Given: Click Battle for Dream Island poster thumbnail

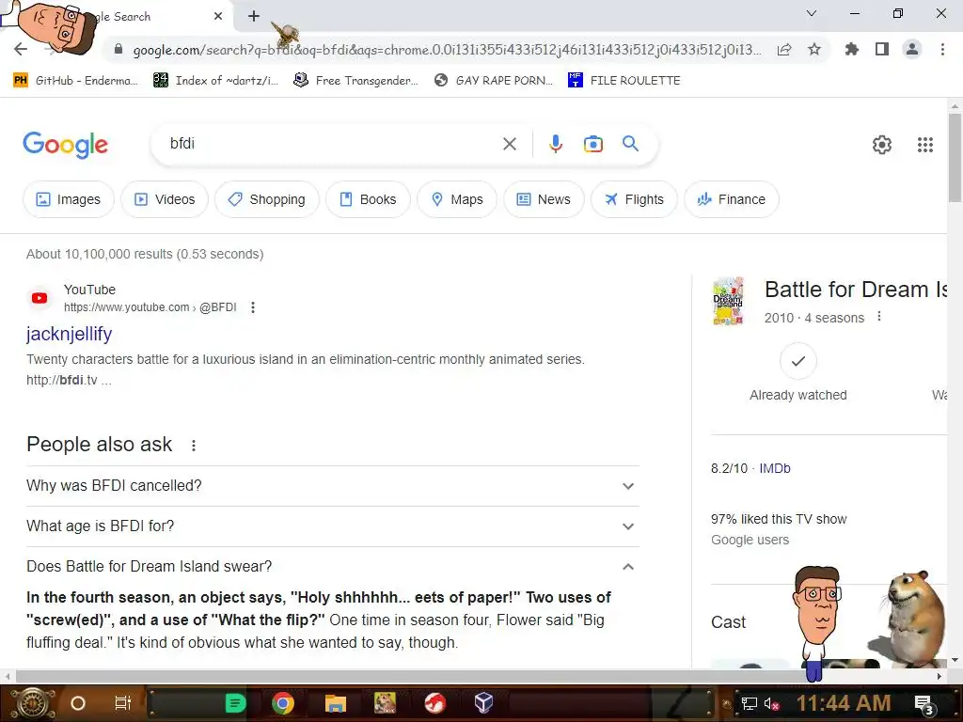Looking at the screenshot, I should pos(728,301).
